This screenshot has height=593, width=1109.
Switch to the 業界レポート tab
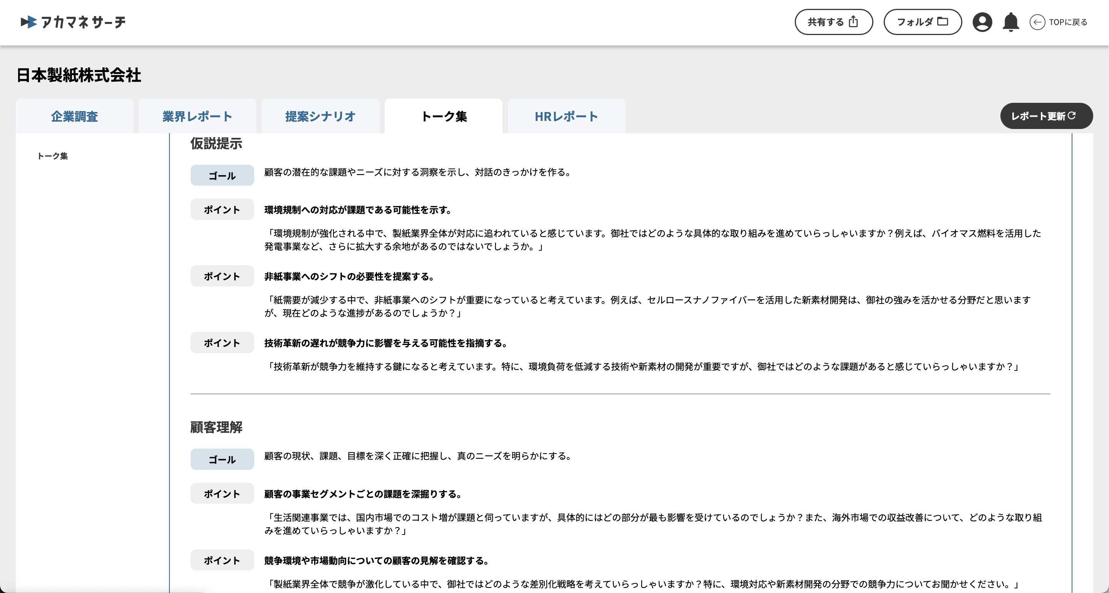tap(197, 116)
